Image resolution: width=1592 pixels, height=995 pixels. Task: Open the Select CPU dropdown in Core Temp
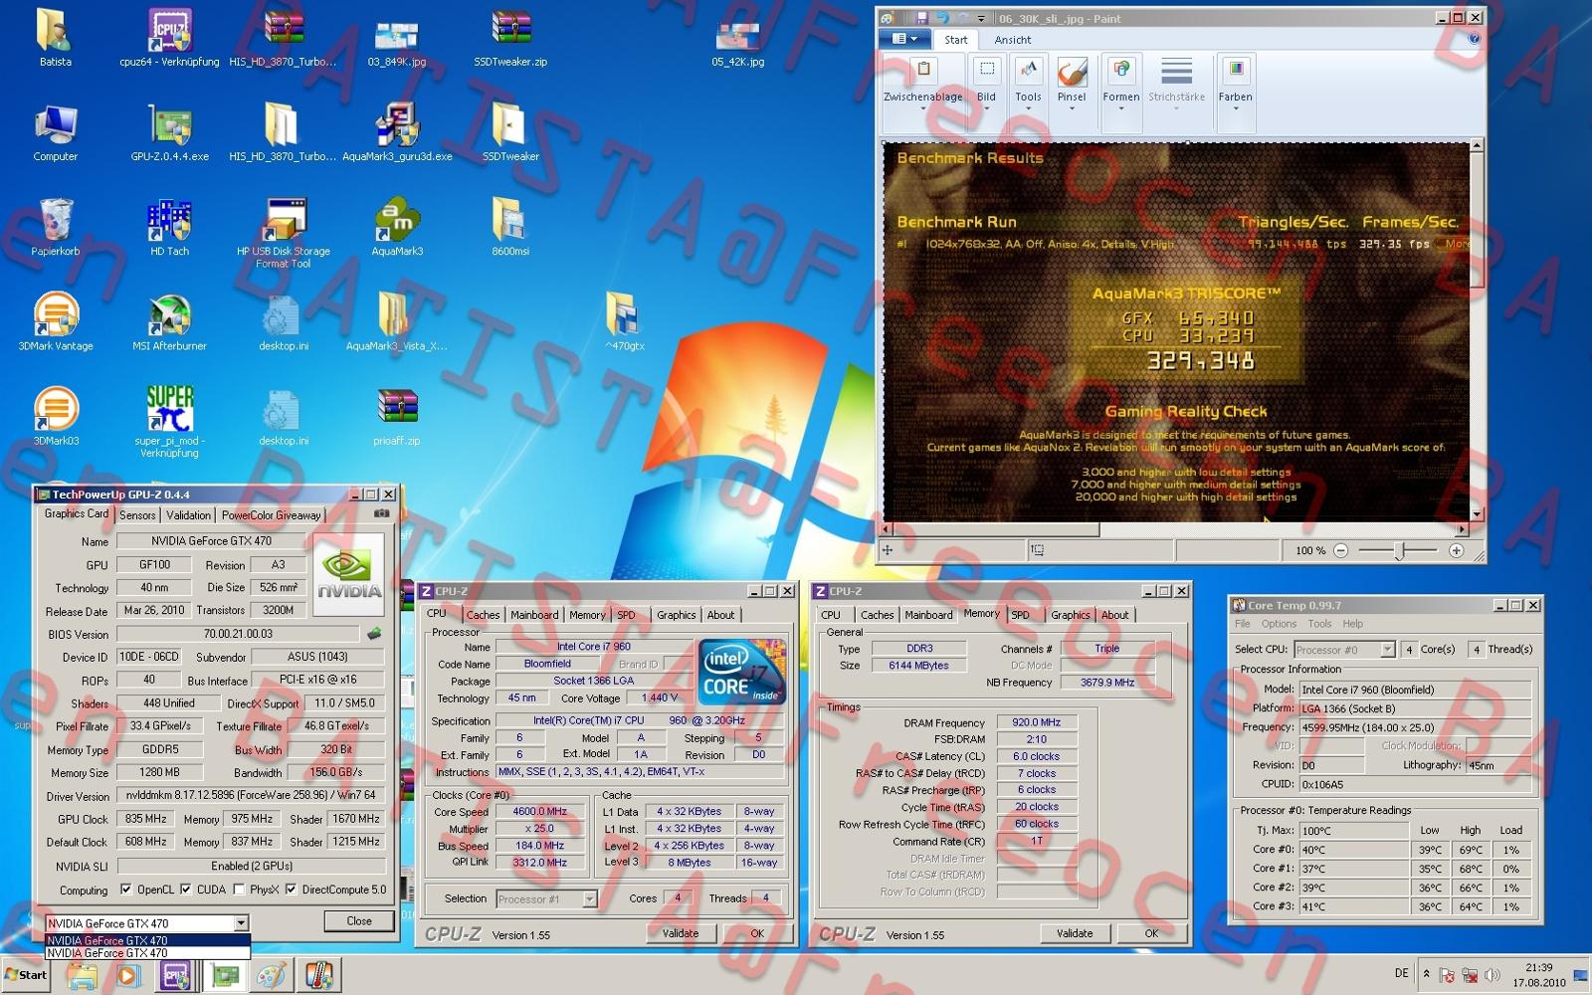pos(1347,650)
